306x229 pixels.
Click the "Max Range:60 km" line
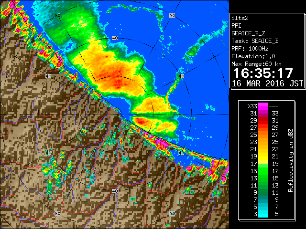256,64
